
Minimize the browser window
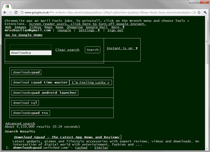tap(192, 2)
